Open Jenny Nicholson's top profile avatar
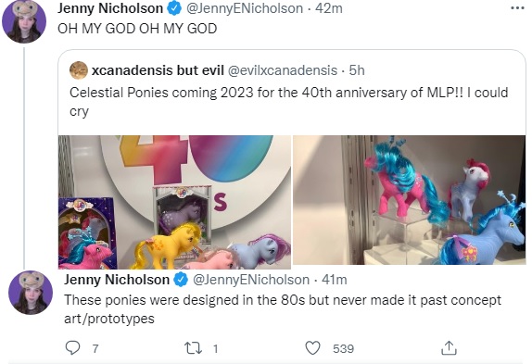This screenshot has width=532, height=364. [x=24, y=21]
